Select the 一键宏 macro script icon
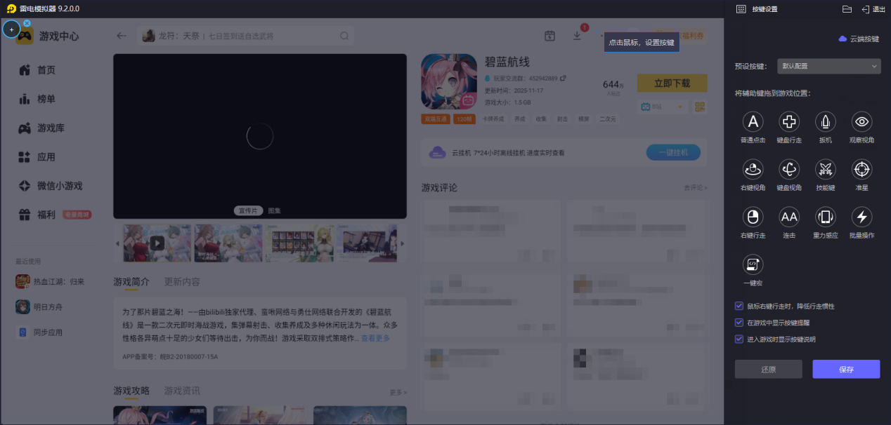The height and width of the screenshot is (425, 891). tap(753, 264)
